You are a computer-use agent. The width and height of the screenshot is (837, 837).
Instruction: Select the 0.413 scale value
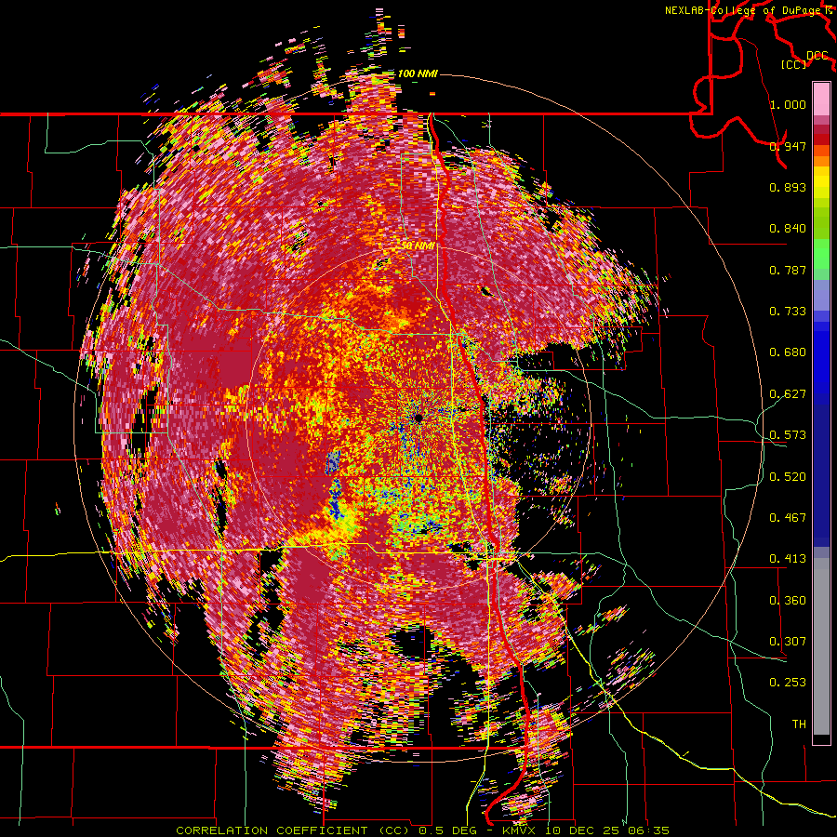(788, 559)
